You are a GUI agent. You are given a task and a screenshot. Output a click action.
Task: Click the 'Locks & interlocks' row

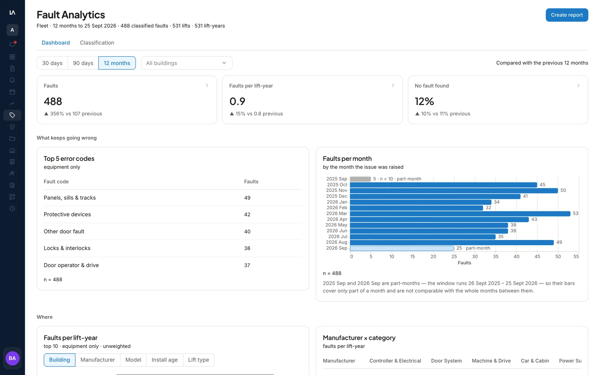click(173, 248)
